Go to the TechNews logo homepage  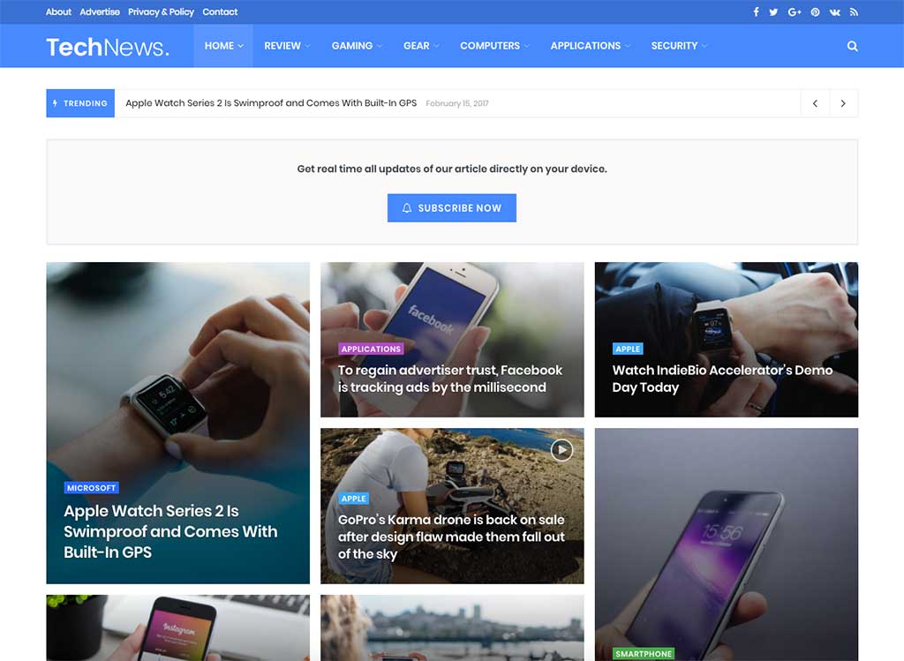click(x=108, y=47)
